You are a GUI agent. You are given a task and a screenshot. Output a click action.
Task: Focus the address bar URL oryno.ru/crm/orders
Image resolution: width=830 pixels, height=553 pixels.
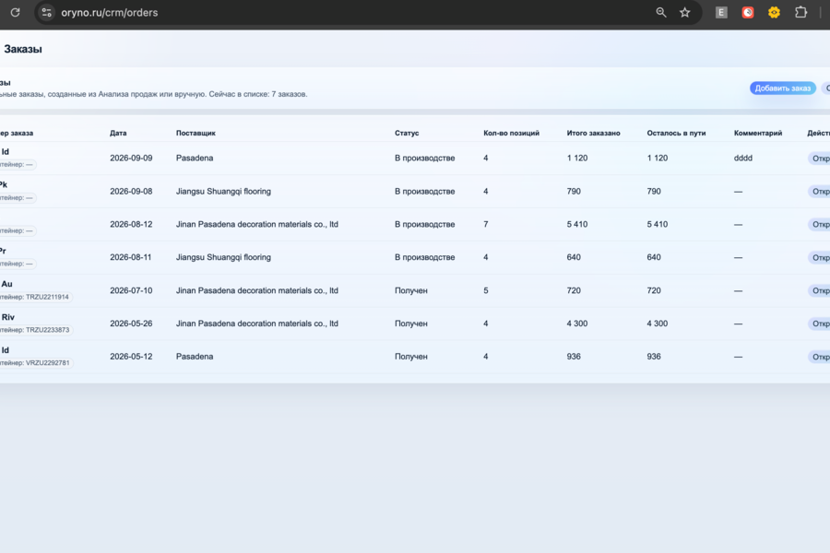(x=110, y=13)
